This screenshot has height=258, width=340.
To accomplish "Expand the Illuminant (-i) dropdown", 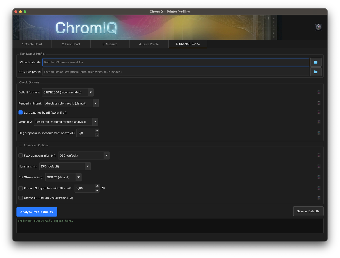I will tap(65, 167).
